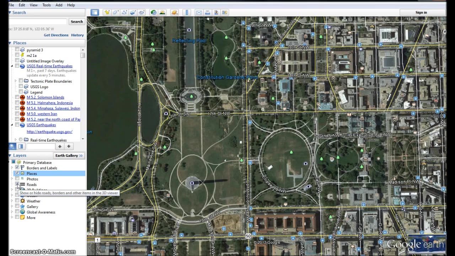The height and width of the screenshot is (256, 455).
Task: Check the Global Awareness layer checkbox
Action: click(17, 212)
